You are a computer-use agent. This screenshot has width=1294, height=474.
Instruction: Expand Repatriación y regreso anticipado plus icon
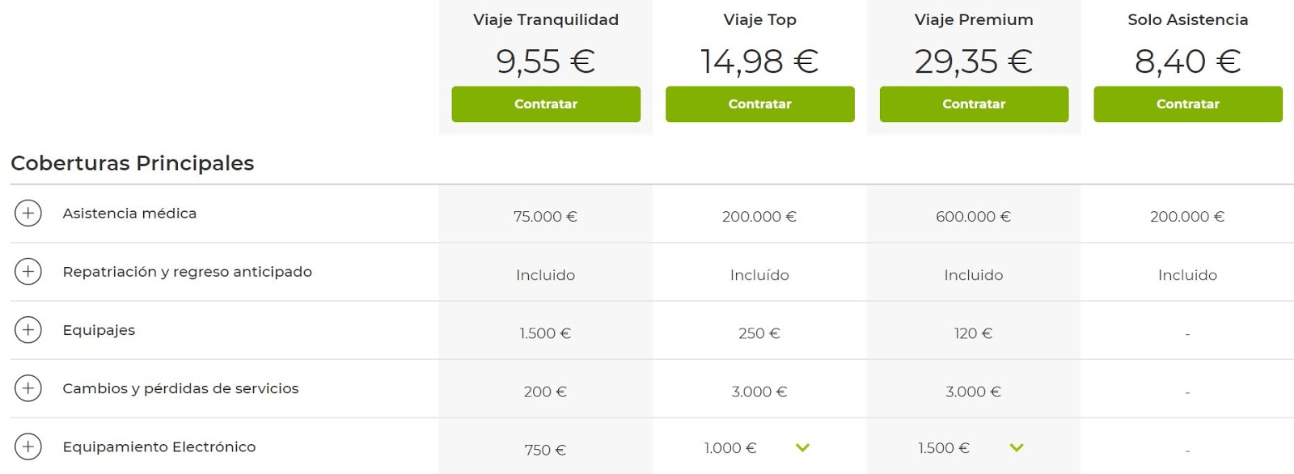click(28, 272)
